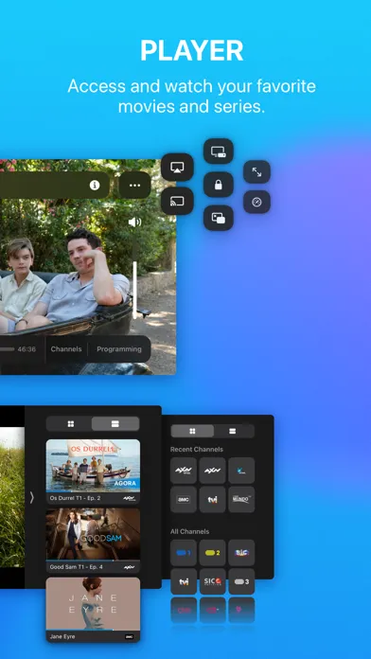
Task: Click the 'Jane Eyre' title label
Action: [x=62, y=636]
